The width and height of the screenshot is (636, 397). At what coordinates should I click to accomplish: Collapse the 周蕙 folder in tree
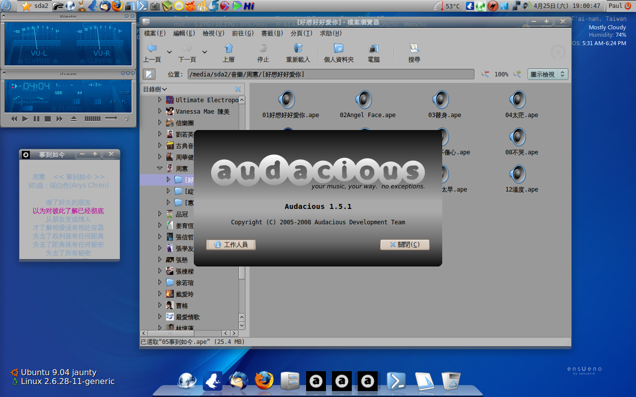(x=160, y=168)
